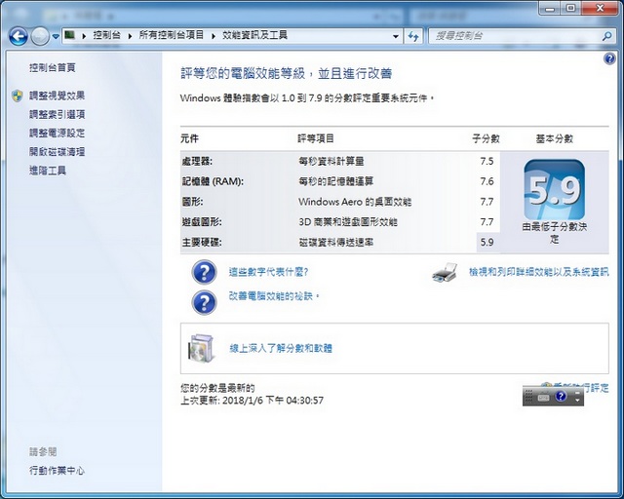624x499 pixels.
Task: Open the address bar history dropdown
Action: coord(395,36)
